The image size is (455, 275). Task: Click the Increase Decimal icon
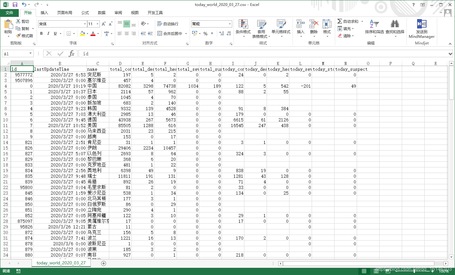pos(222,33)
